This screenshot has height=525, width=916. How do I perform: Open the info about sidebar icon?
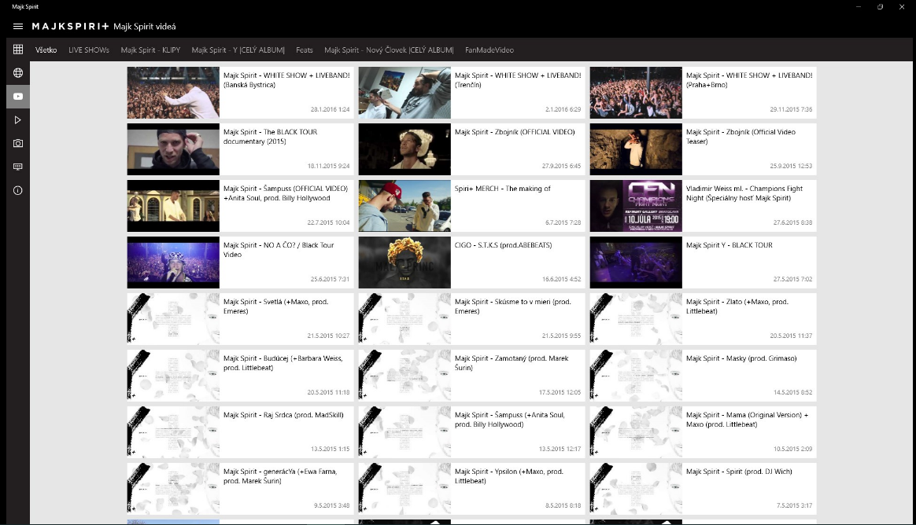(x=18, y=190)
